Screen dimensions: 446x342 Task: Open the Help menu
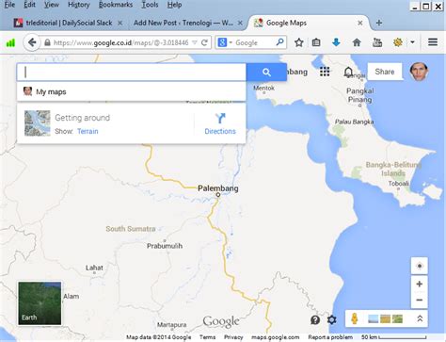(174, 5)
